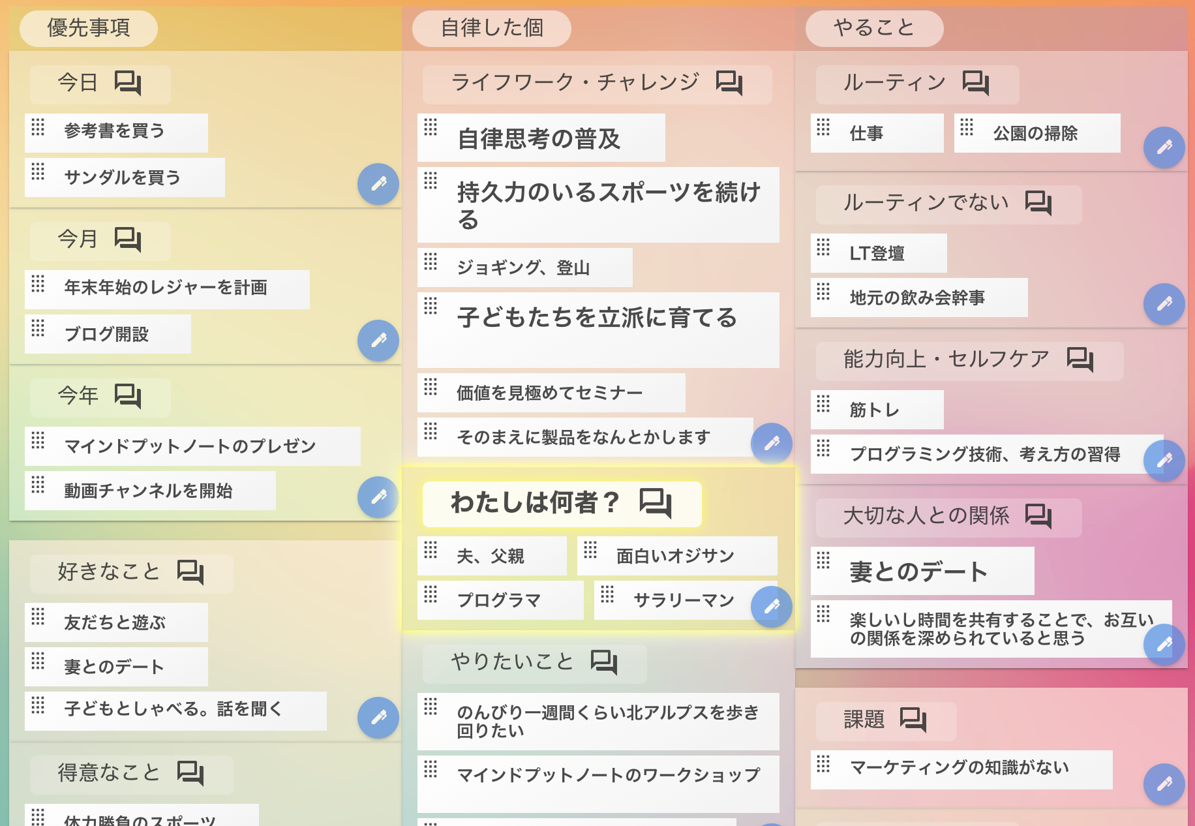Open comments for ライフワーク・チャレンジ section

(729, 83)
